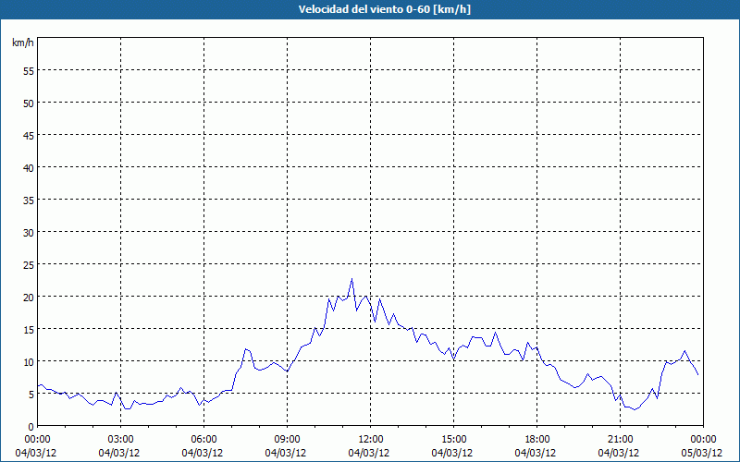Click the y-axis value "15"
The width and height of the screenshot is (740, 462).
coord(29,329)
